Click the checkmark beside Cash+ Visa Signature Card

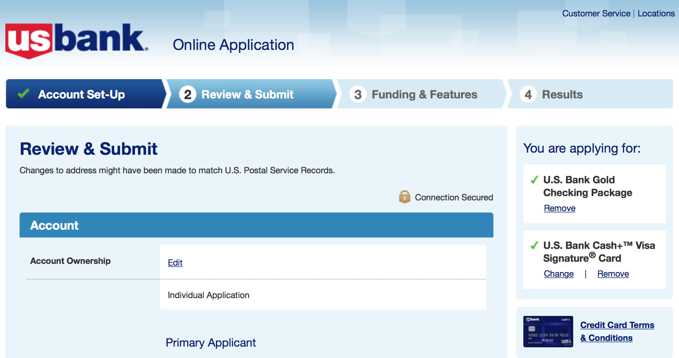point(534,245)
